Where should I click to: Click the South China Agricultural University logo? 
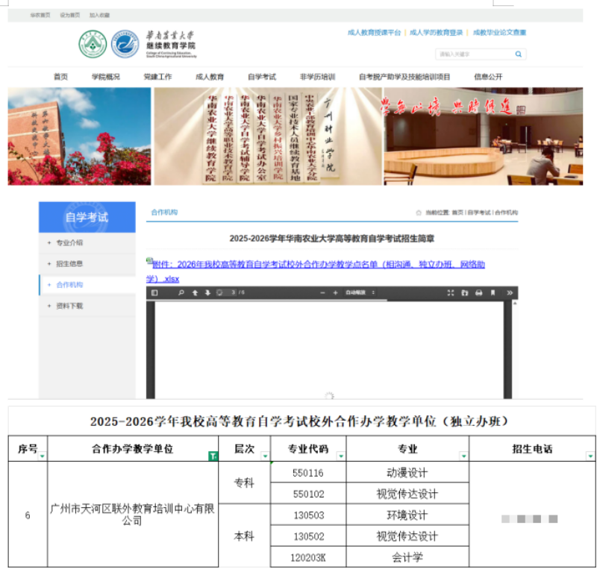point(93,44)
